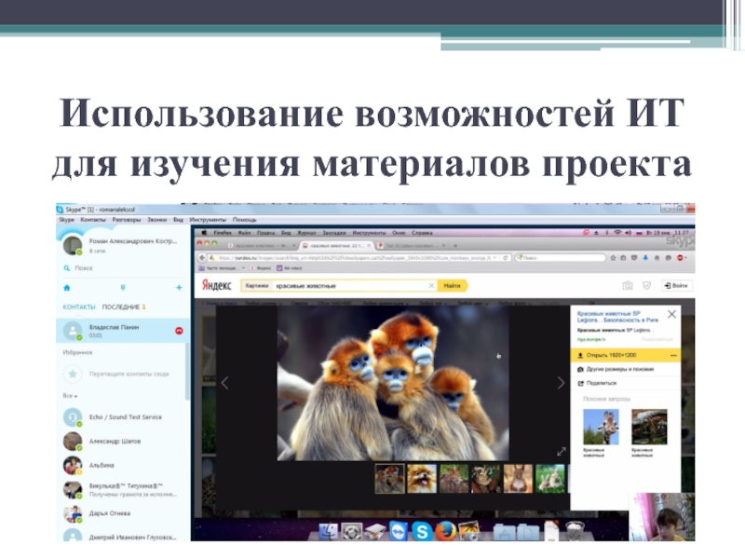
Task: Expand the 'Все' contacts filter dropdown
Action: coord(69,396)
